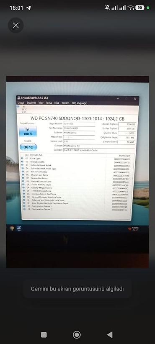The image size is (155, 344).
Task: Close the image preview with the X button
Action: pos(16,26)
